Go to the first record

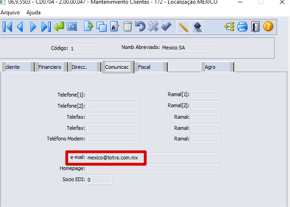pos(7,27)
